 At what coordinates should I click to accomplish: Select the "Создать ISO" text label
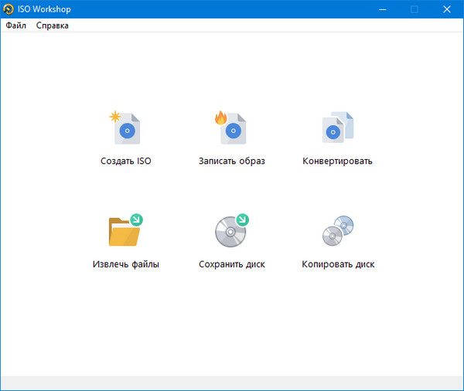pyautogui.click(x=126, y=161)
